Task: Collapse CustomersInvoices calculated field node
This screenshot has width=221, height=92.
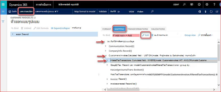Action: coord(106,55)
